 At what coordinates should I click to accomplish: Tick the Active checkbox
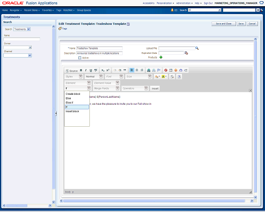[80, 58]
